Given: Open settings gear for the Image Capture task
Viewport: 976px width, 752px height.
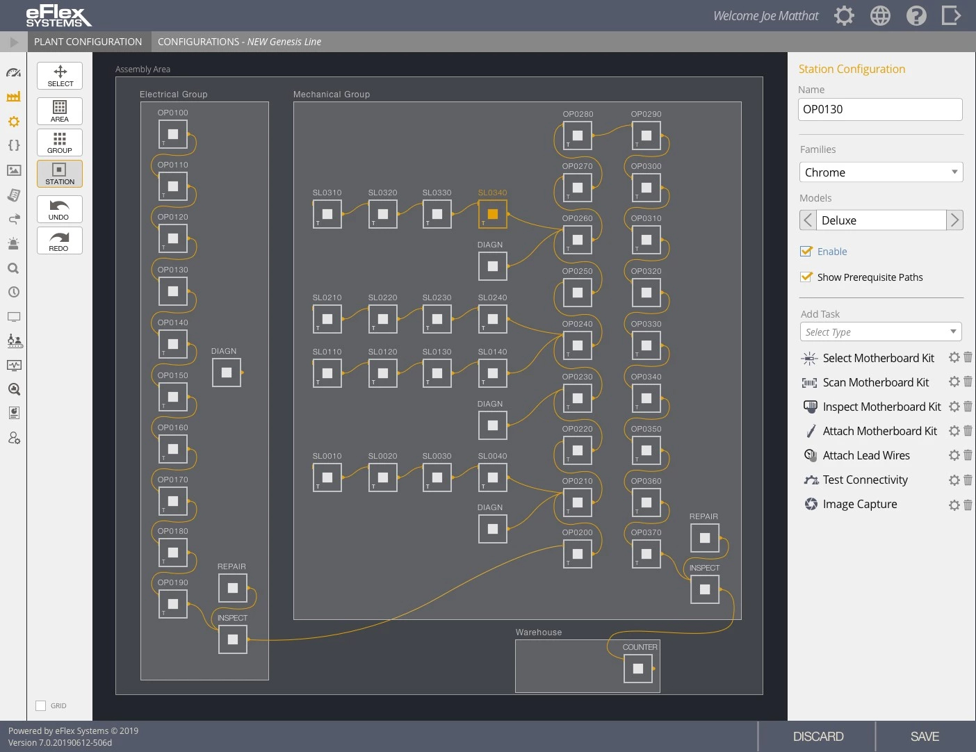Looking at the screenshot, I should [954, 505].
